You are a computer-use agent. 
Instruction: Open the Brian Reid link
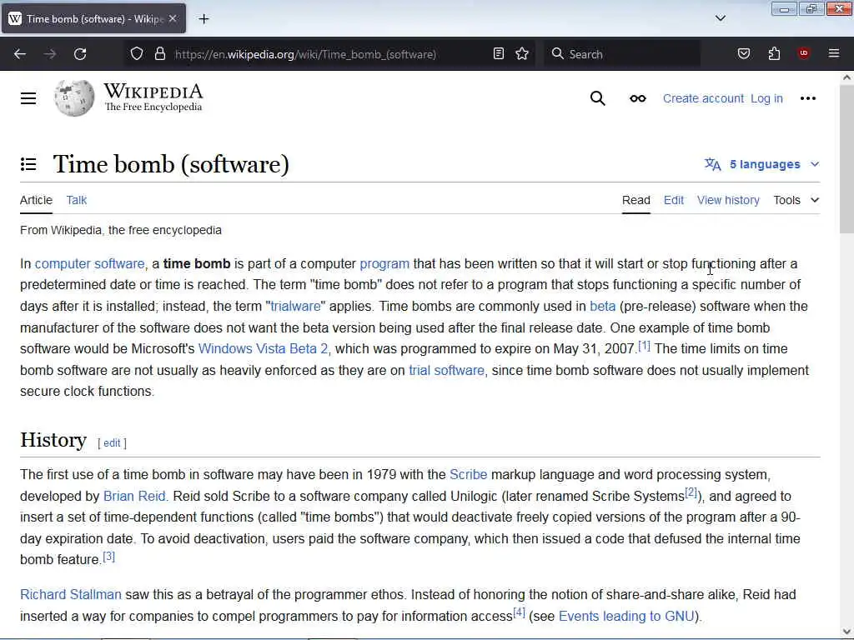134,497
